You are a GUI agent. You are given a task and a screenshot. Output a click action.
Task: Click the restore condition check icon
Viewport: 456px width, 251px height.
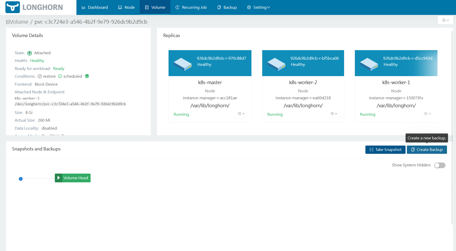(x=40, y=76)
